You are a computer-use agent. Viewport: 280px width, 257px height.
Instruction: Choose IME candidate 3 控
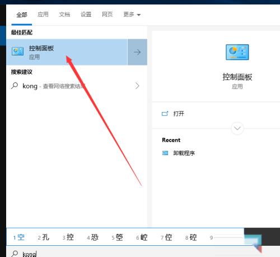[x=68, y=237]
